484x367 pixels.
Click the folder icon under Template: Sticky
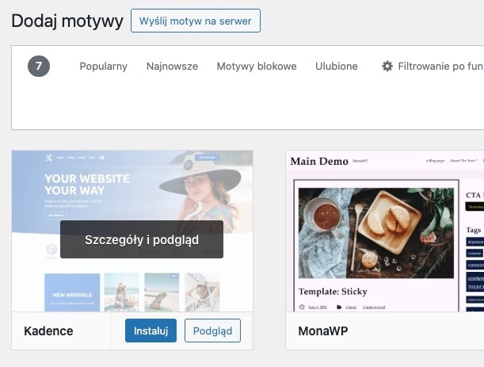[339, 307]
